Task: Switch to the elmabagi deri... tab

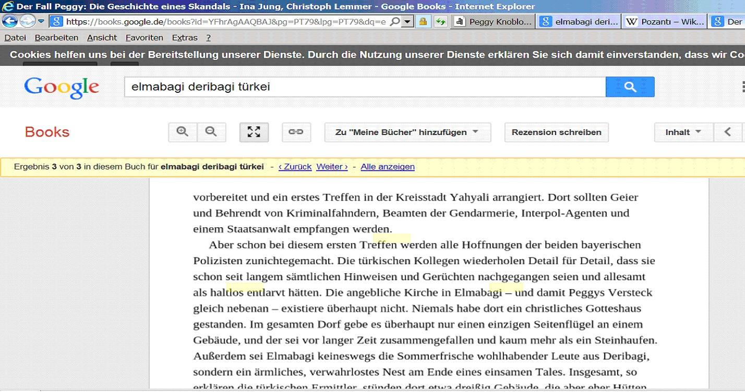Action: click(x=579, y=21)
